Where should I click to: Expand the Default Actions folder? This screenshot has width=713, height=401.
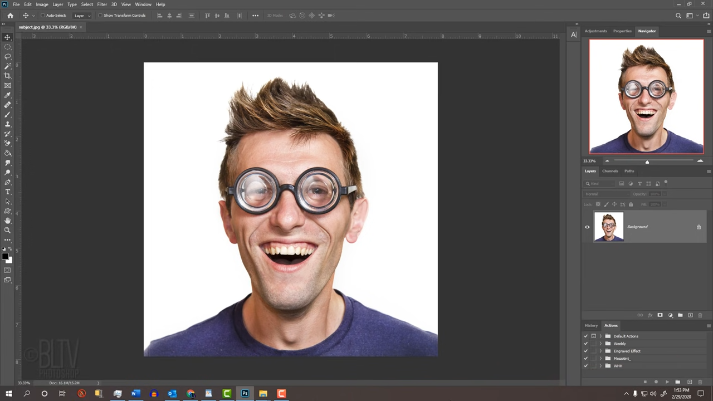(600, 336)
